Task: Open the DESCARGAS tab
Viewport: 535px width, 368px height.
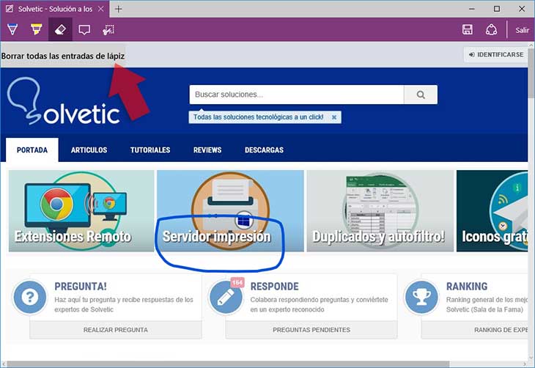Action: 264,150
